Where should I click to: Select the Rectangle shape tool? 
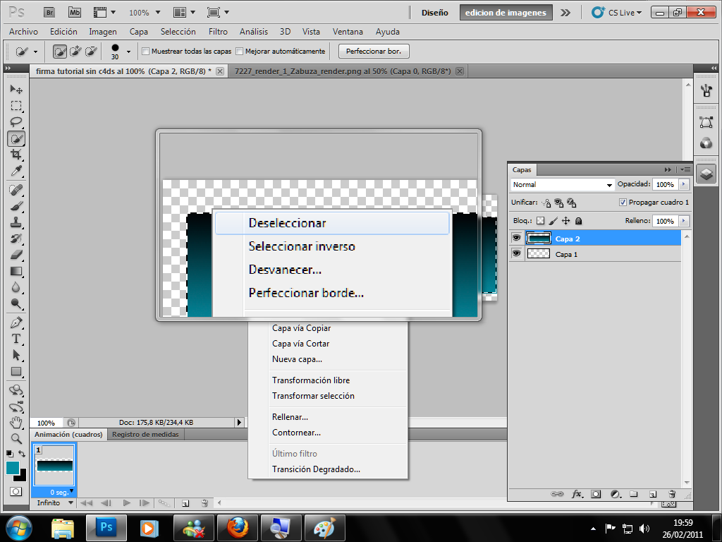pos(16,371)
